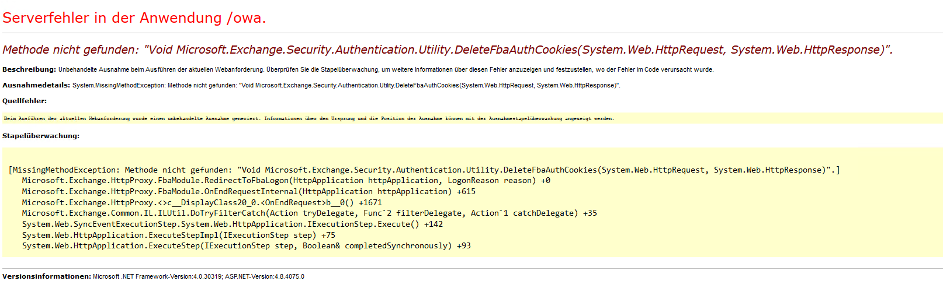
Task: Click the "Quellfehler:" label
Action: (x=25, y=101)
